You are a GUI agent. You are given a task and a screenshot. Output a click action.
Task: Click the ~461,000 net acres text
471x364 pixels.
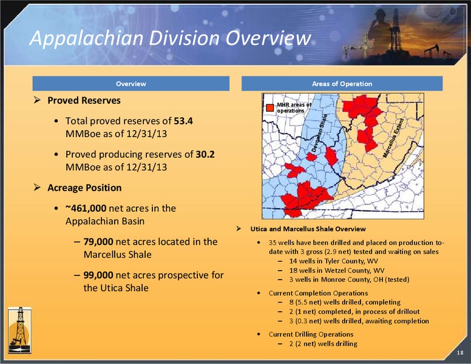(120, 215)
